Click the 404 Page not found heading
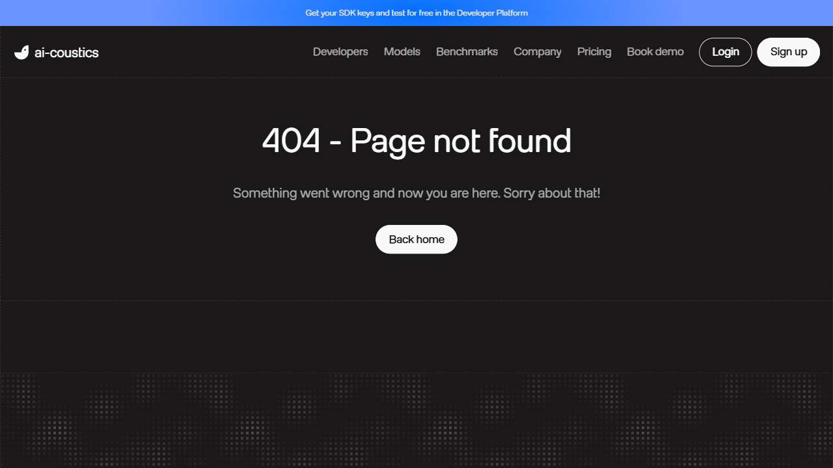The image size is (833, 468). click(416, 141)
